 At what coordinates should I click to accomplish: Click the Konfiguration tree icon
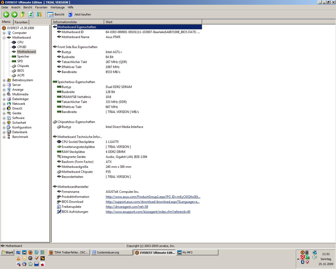click(x=9, y=127)
